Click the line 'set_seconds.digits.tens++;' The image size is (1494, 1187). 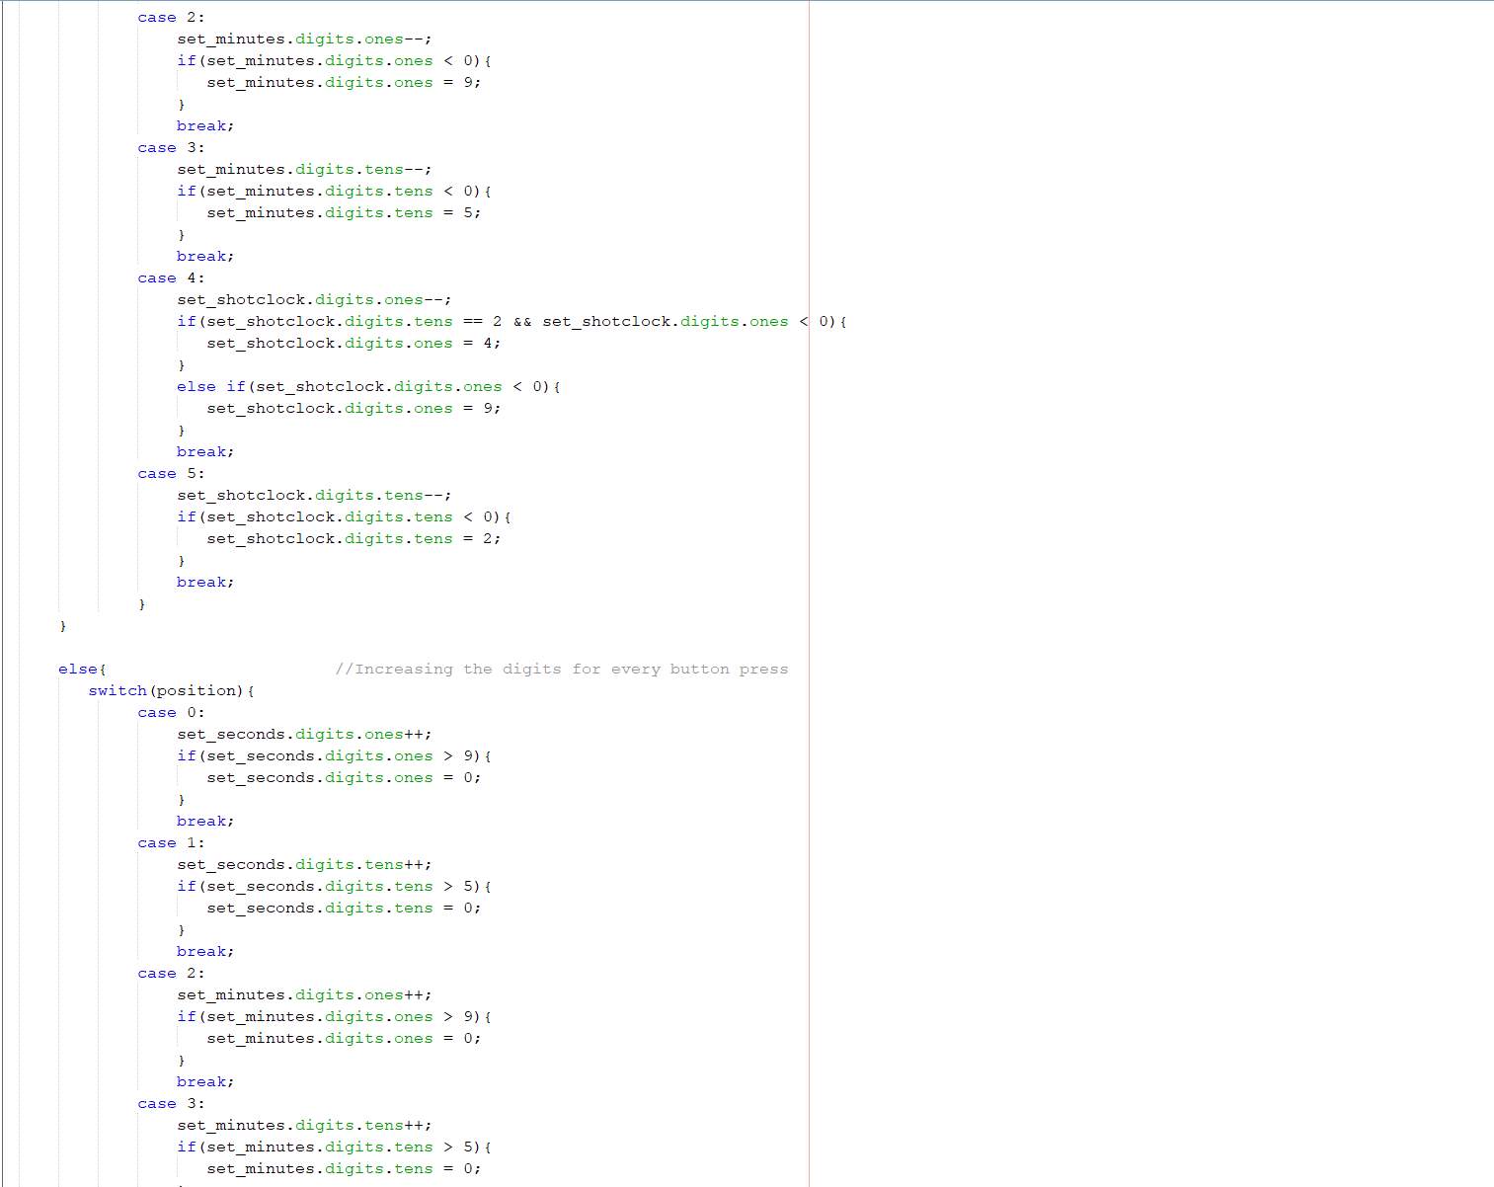(x=304, y=865)
